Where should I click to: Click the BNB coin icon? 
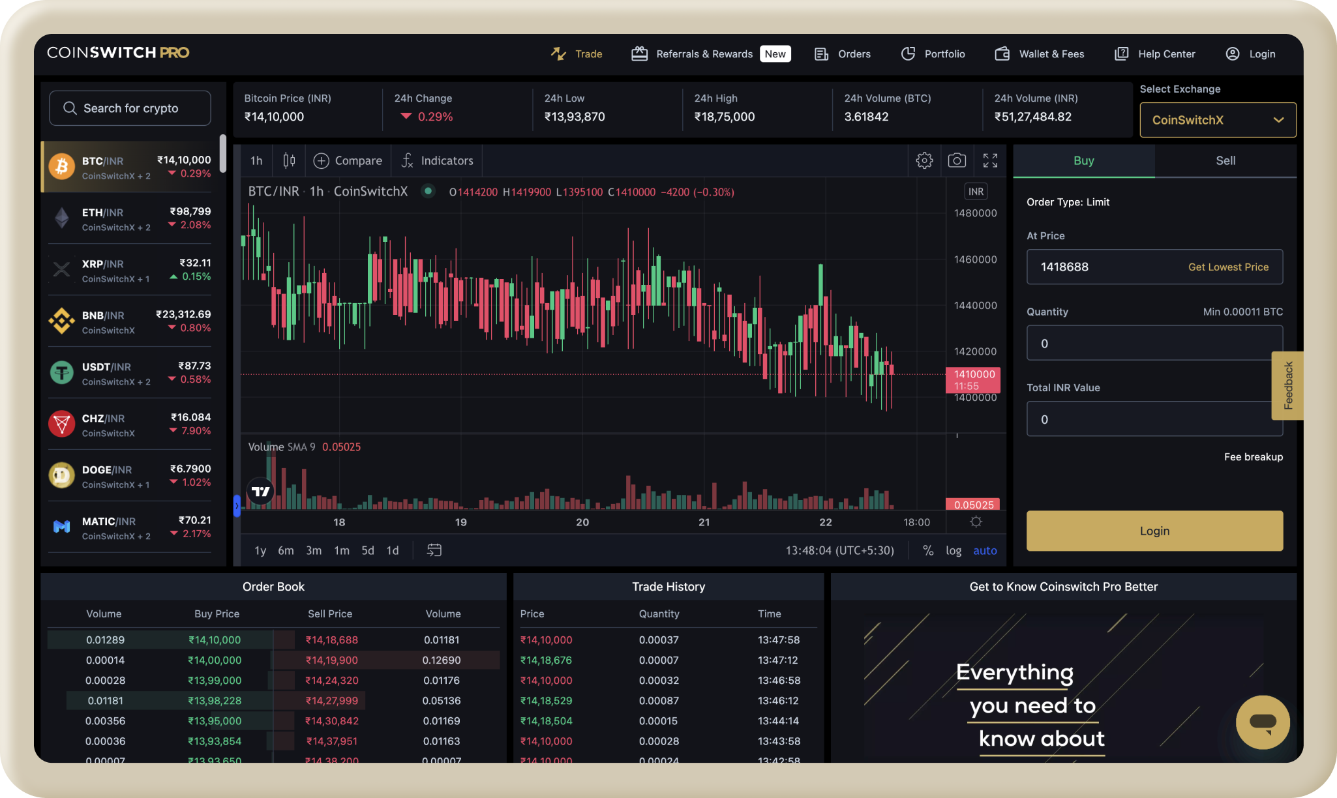click(x=62, y=321)
